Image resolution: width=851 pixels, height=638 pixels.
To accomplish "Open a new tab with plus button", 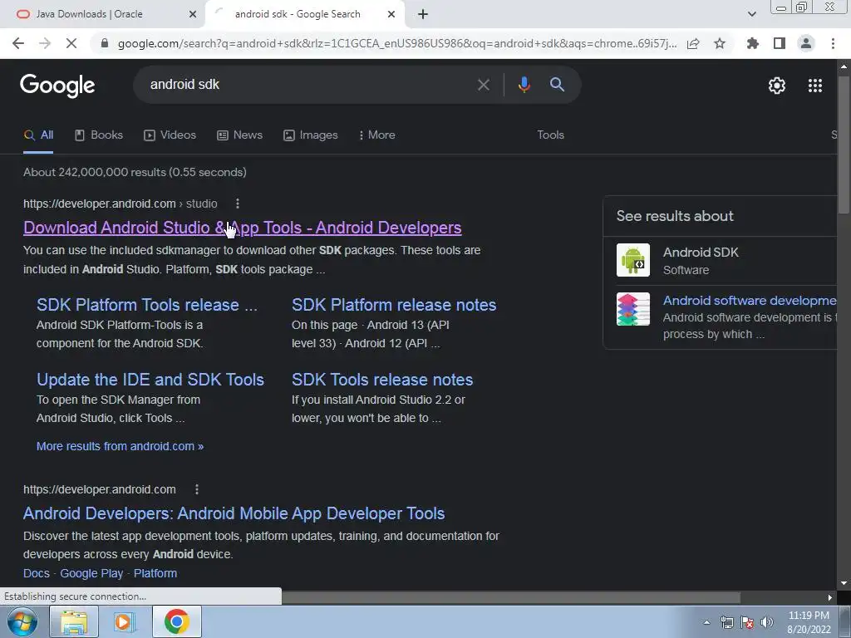I will (x=423, y=14).
